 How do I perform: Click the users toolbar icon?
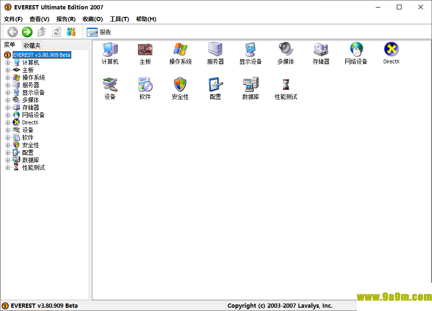[x=71, y=32]
